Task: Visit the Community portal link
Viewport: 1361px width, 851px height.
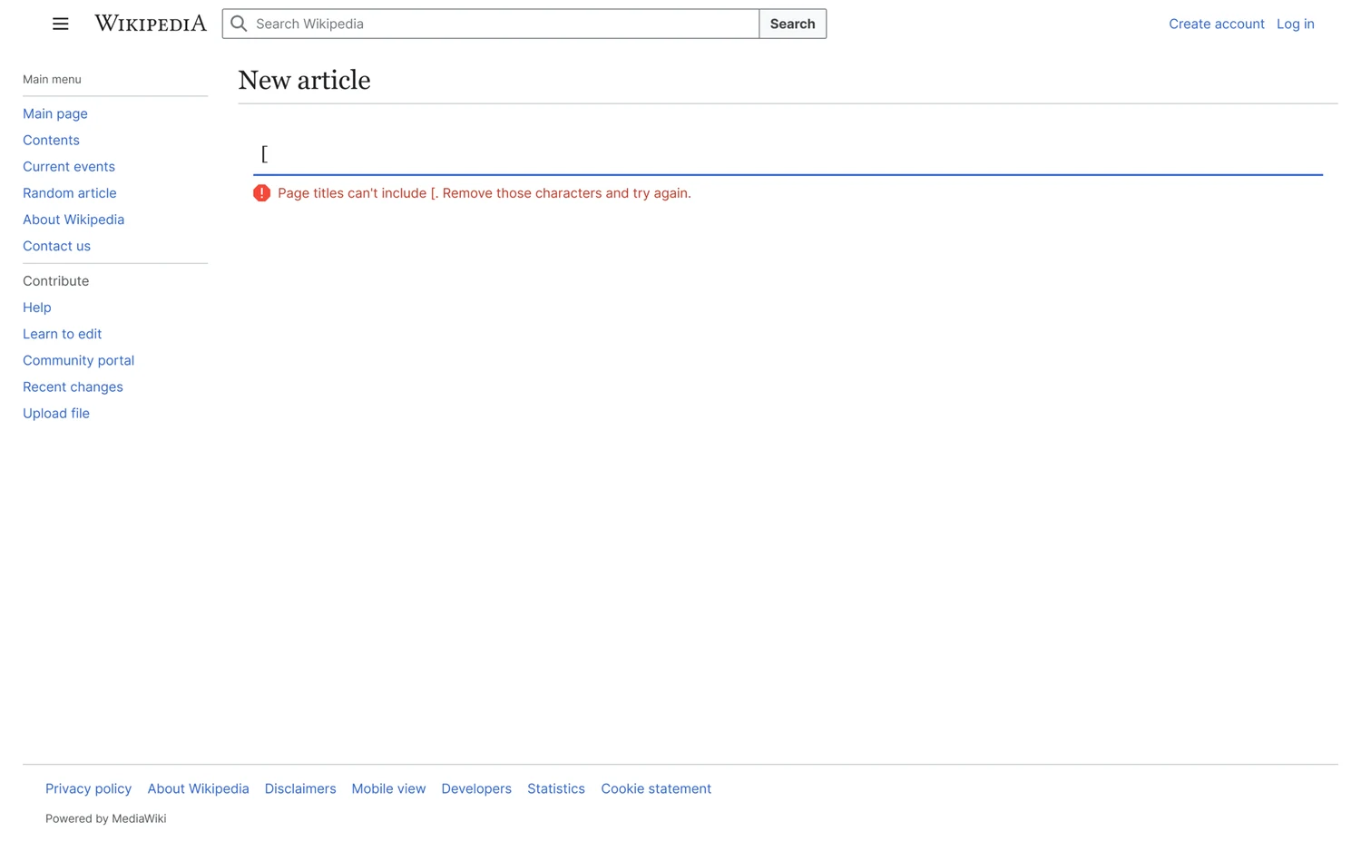Action: 79,360
